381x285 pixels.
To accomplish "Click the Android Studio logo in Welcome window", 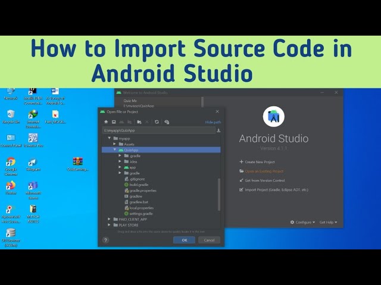I will tap(274, 116).
